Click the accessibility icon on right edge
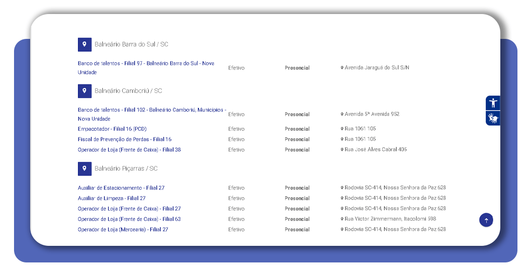532x278 pixels. click(x=493, y=103)
